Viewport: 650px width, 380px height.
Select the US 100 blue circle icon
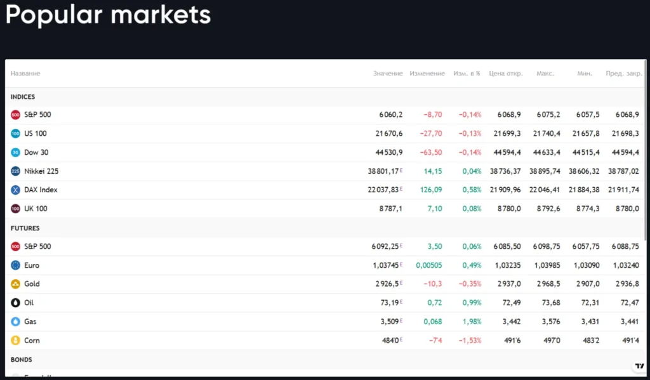15,134
